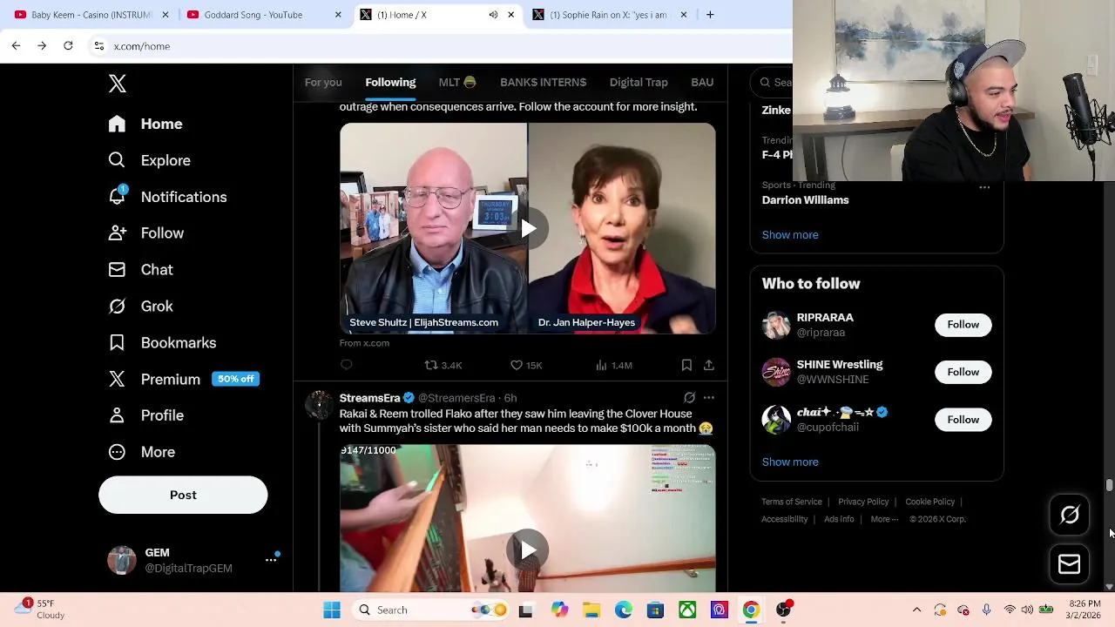Open weather widget 55°F Cloudy
This screenshot has width=1115, height=627.
click(39, 609)
